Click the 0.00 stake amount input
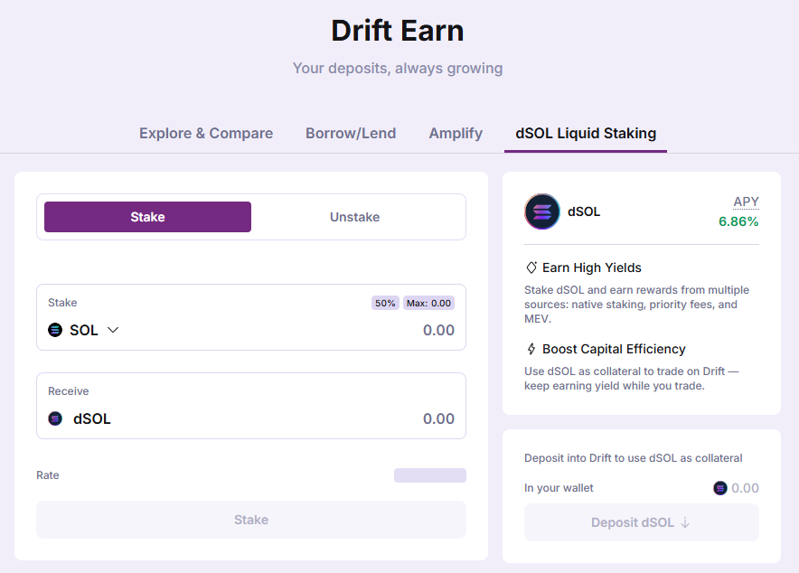Viewport: 799px width, 573px height. (x=437, y=330)
